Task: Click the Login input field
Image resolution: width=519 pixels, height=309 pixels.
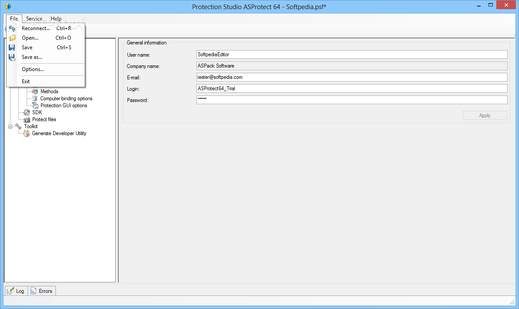Action: point(352,88)
